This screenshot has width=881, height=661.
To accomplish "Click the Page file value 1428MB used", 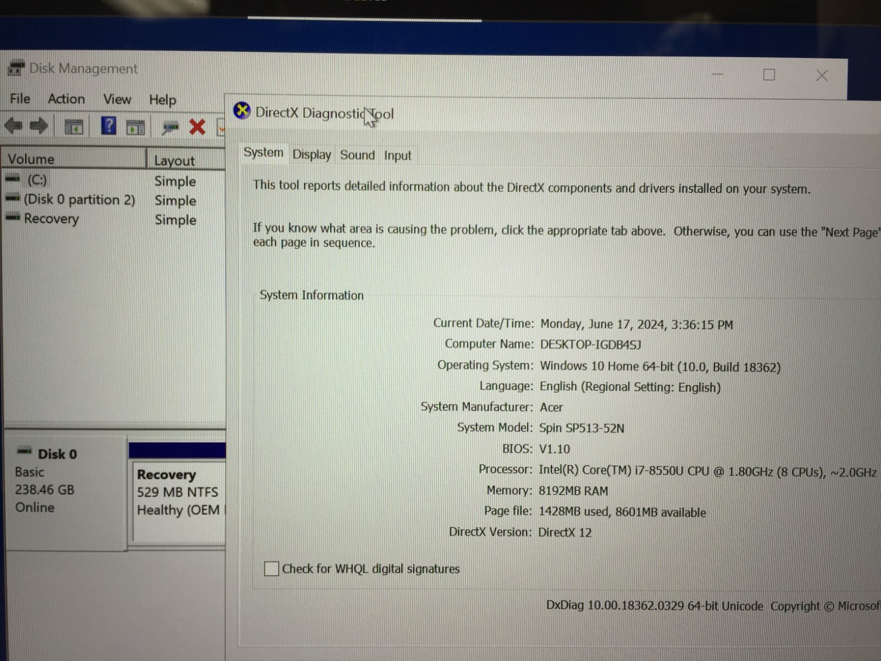I will (x=622, y=512).
